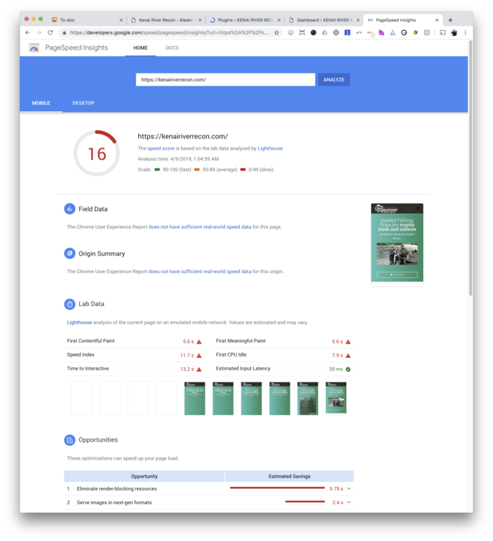Click the PageSpeed Insights logo icon
493x541 pixels.
pos(34,48)
